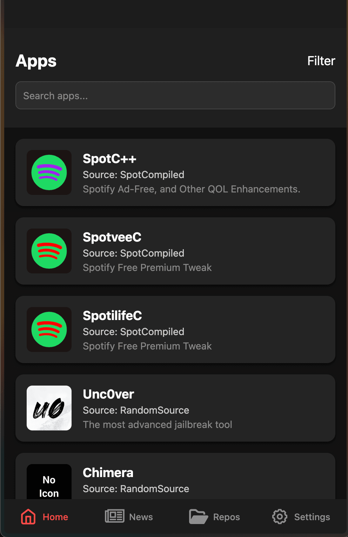
Task: Open the Settings tab label
Action: coord(312,517)
